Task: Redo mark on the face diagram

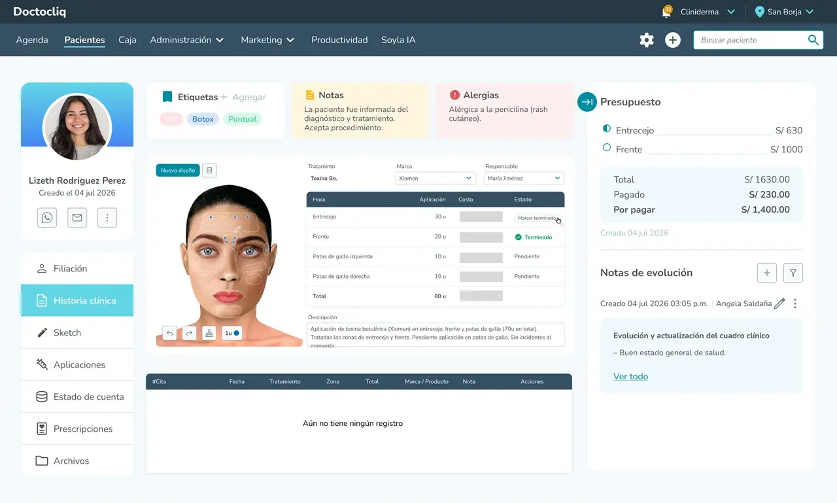Action: point(189,333)
